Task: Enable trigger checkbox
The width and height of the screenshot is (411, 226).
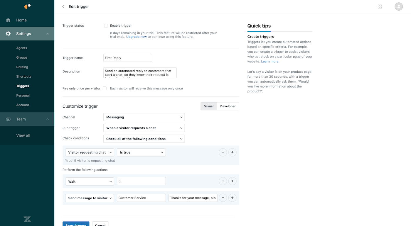Action: pos(106,26)
